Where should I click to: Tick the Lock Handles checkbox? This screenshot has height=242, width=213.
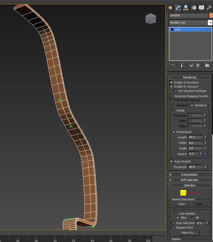coord(176,214)
